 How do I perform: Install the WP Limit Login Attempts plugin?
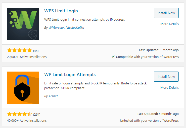point(166,77)
